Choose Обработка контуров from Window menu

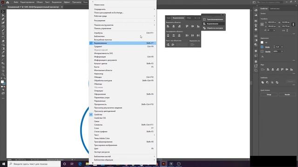pos(122,80)
